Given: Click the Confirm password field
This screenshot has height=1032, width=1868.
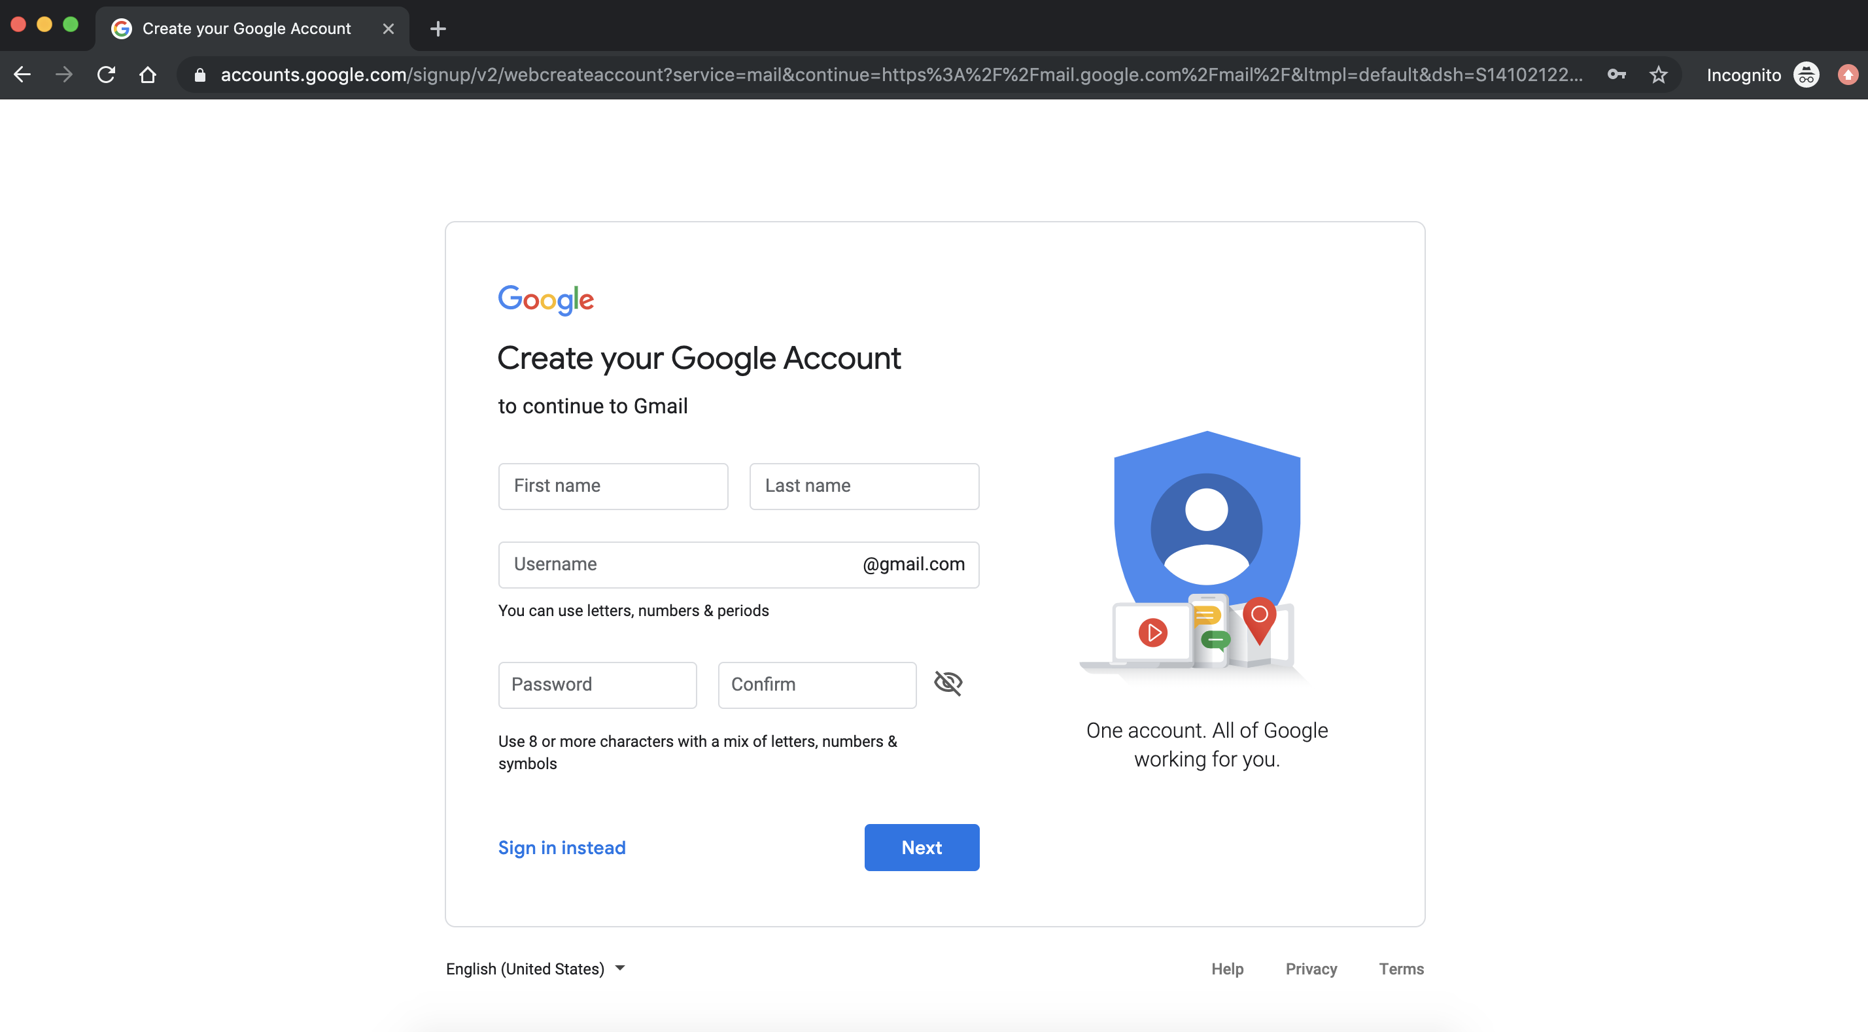Looking at the screenshot, I should [x=818, y=685].
